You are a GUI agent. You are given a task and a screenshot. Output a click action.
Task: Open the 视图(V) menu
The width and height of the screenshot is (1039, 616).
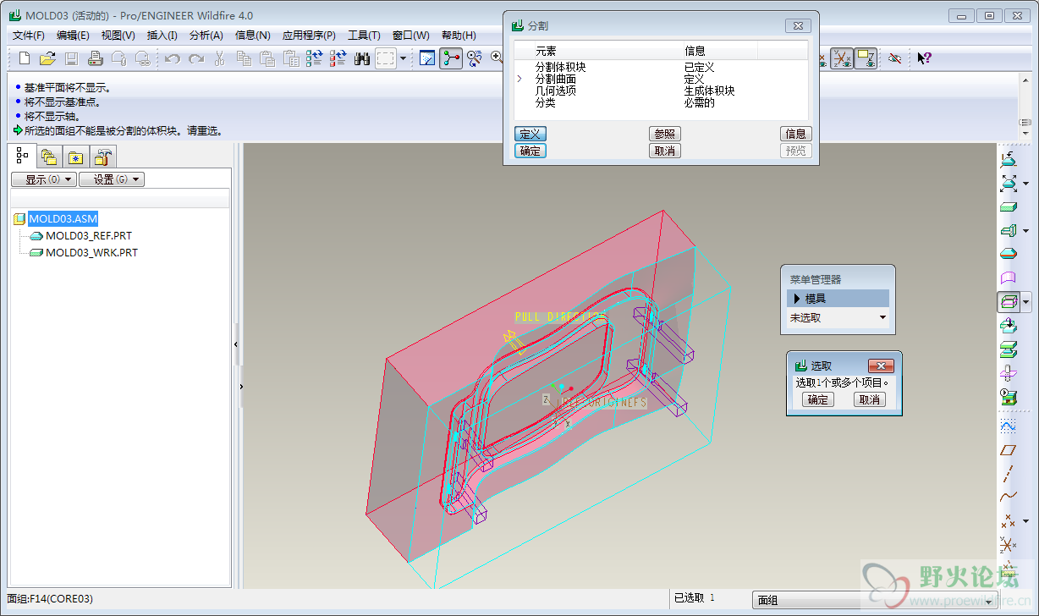click(118, 36)
